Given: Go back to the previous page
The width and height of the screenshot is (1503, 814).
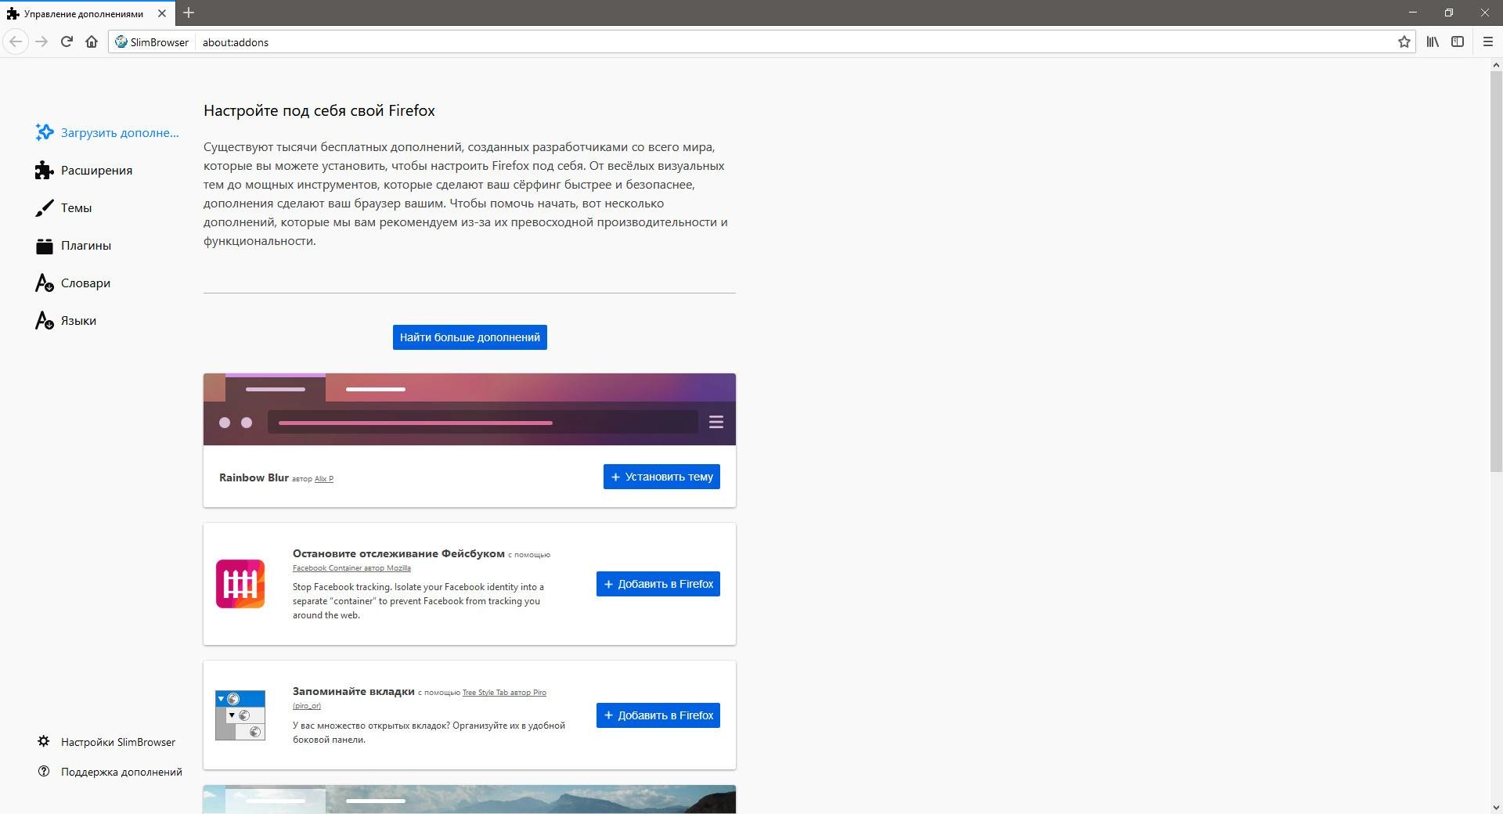Looking at the screenshot, I should coord(15,42).
